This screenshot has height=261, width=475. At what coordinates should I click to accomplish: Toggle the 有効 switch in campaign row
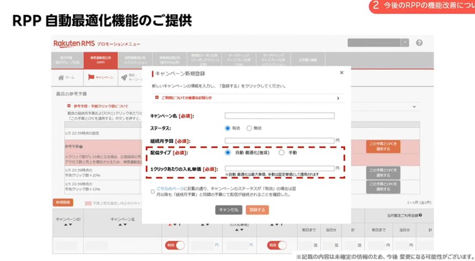(174, 245)
